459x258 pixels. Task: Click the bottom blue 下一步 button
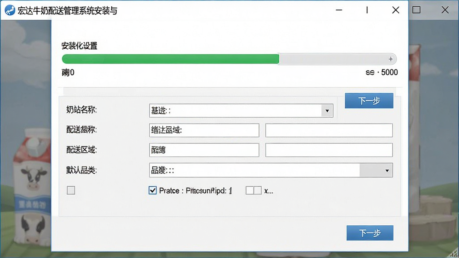[370, 233]
